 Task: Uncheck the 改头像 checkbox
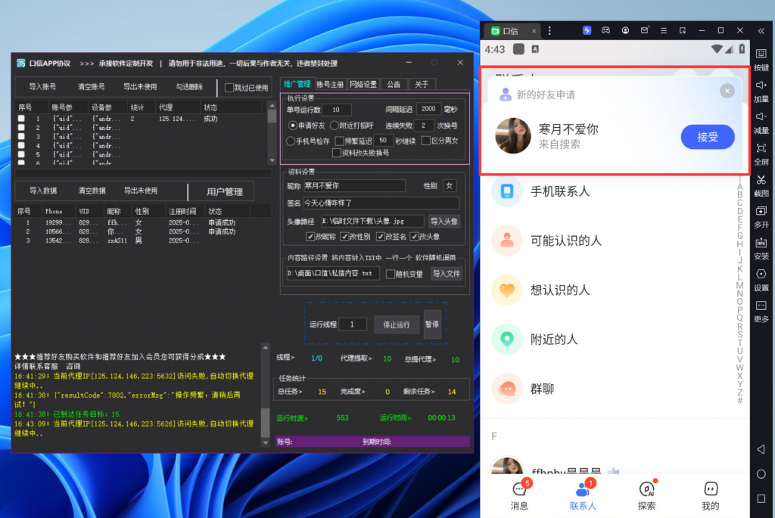[415, 235]
